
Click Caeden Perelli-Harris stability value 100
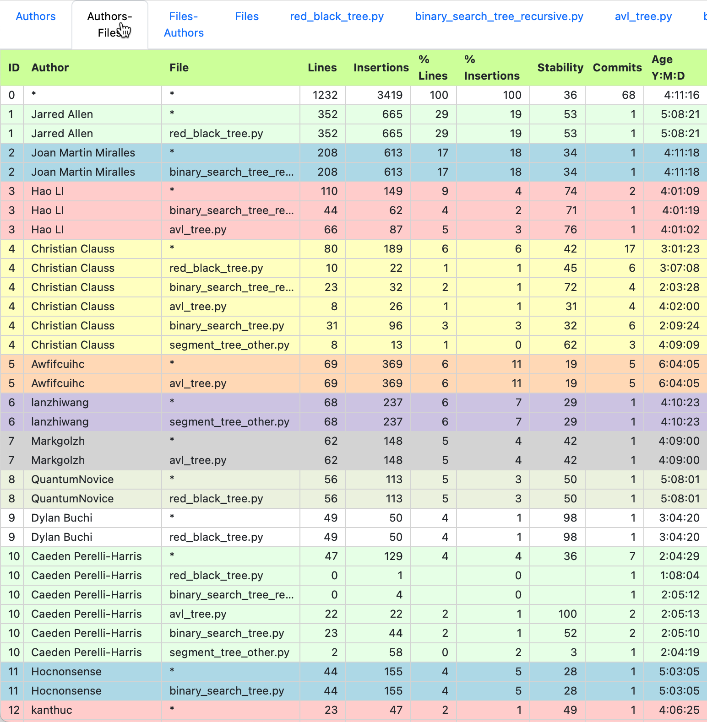(568, 614)
